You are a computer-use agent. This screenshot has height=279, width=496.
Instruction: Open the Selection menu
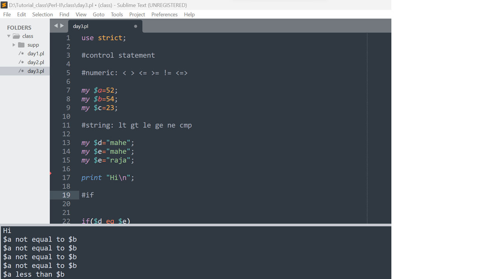[42, 14]
